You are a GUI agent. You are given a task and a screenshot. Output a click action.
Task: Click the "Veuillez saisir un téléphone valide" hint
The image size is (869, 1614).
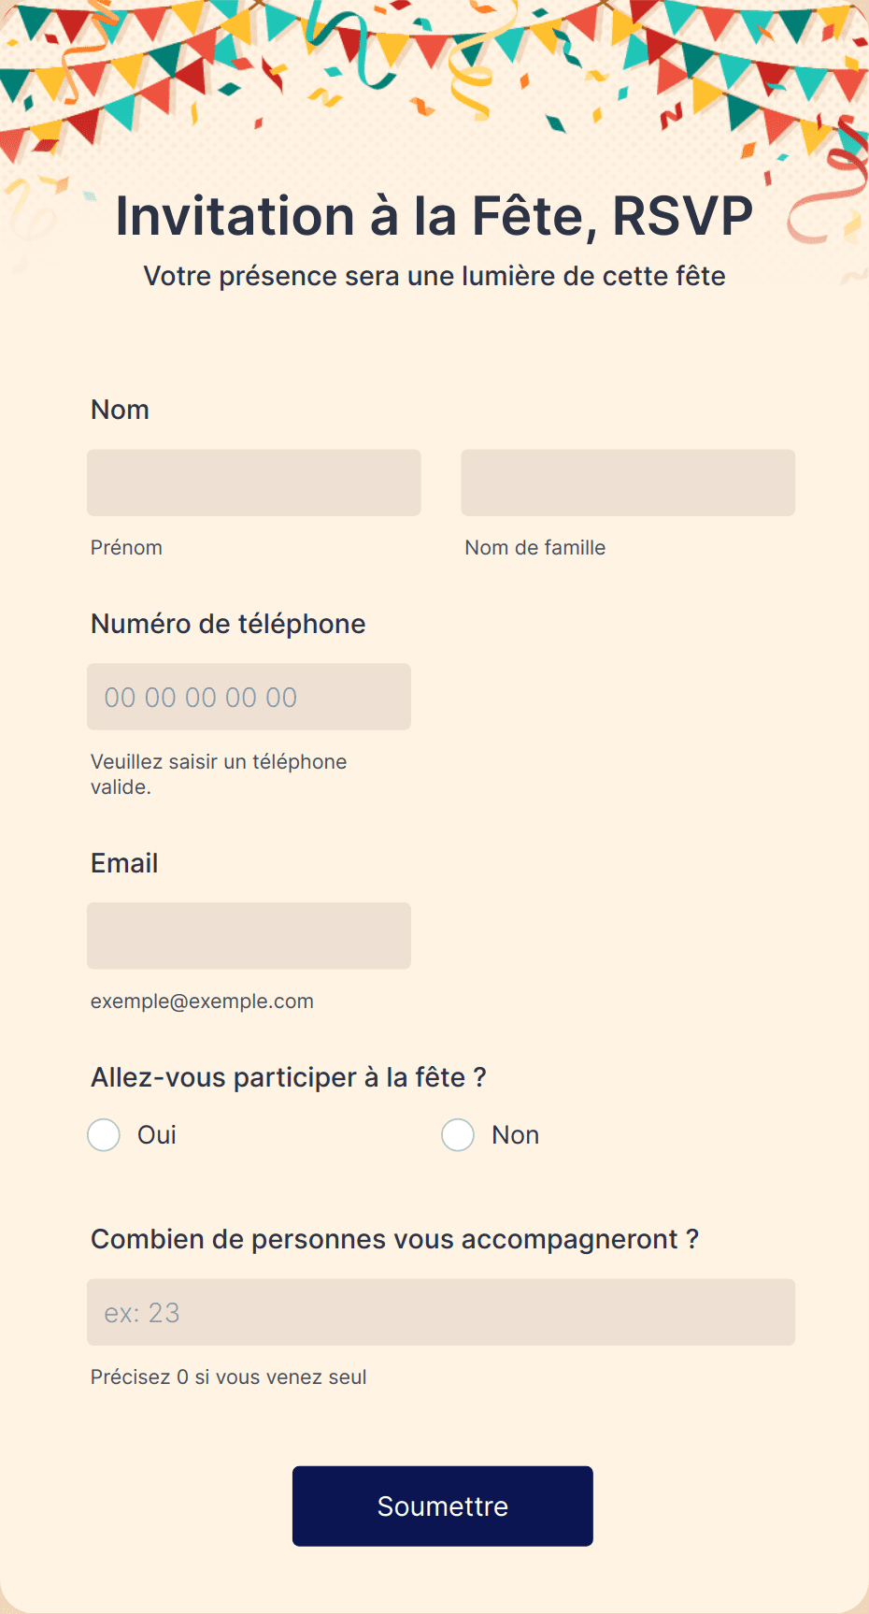pyautogui.click(x=219, y=774)
